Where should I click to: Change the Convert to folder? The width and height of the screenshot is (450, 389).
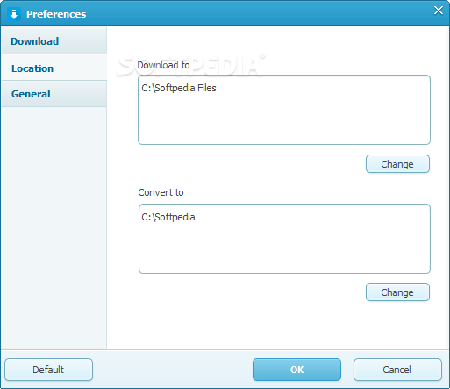(397, 292)
